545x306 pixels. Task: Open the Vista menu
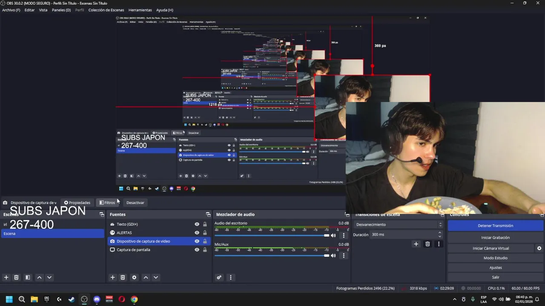[x=43, y=10]
